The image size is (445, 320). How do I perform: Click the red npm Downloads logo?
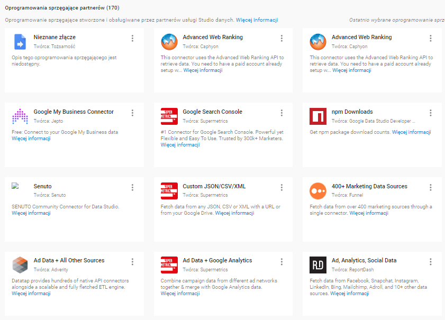click(318, 116)
